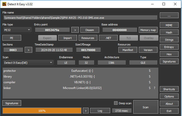182x116 pixels.
Task: Click the Mode 32 field
Action: [86, 63]
